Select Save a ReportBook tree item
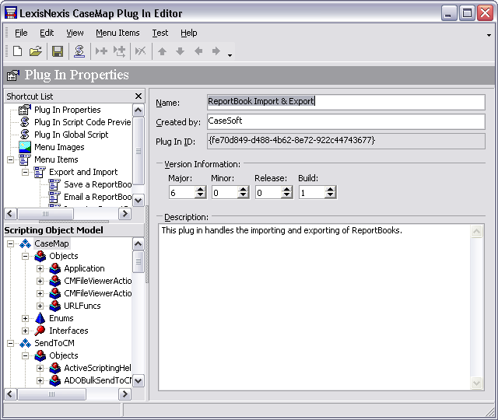The height and width of the screenshot is (420, 498). point(97,184)
